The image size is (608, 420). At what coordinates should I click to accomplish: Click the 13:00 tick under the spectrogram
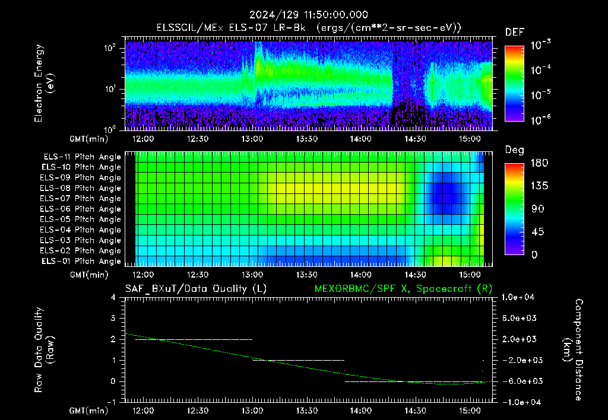coord(252,139)
